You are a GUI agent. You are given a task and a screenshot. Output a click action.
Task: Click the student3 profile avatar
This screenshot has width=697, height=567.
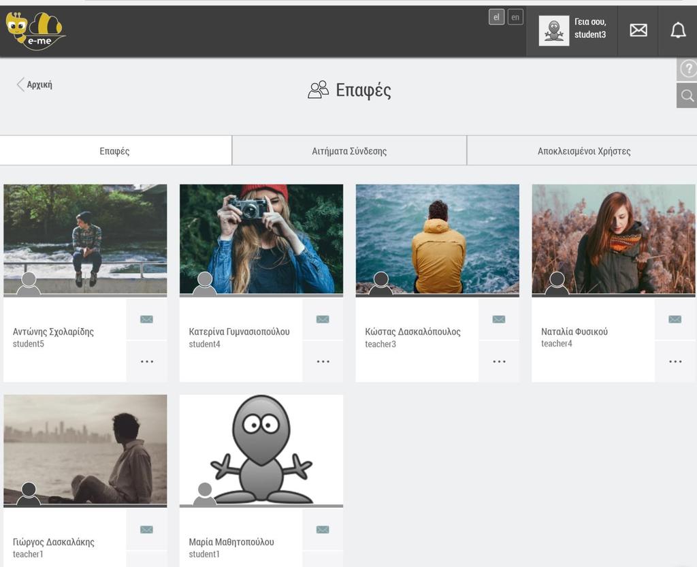point(554,31)
